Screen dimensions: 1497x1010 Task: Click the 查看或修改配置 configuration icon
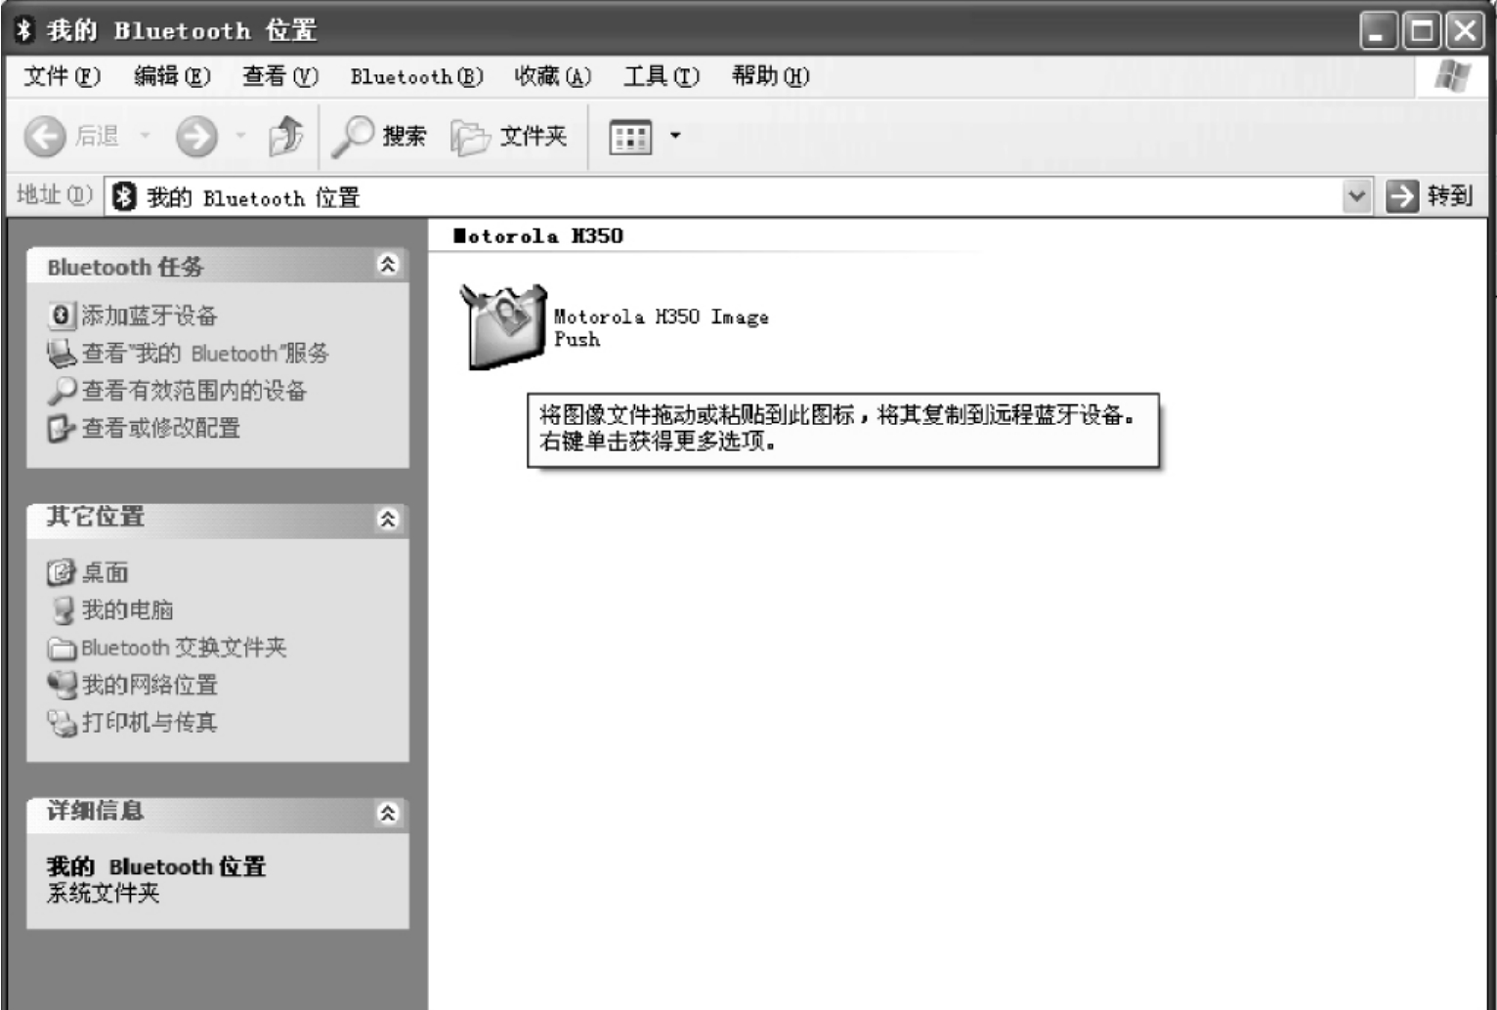(61, 428)
